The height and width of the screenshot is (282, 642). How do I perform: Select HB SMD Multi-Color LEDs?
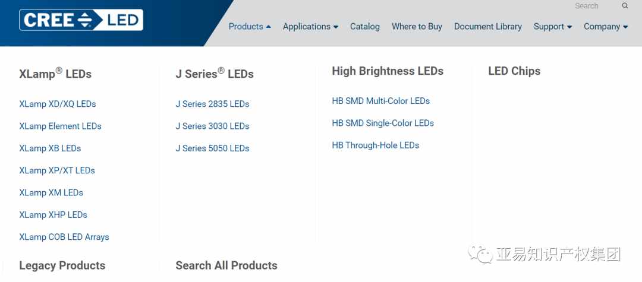point(381,101)
